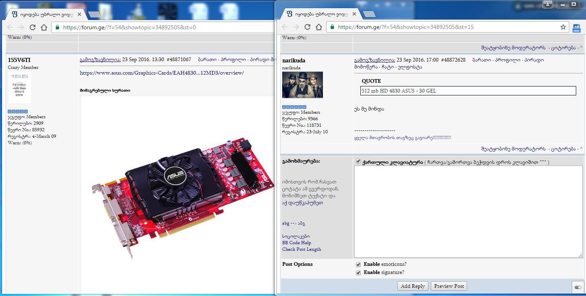Click narikuda's avatar image
586x296 pixels.
303,85
